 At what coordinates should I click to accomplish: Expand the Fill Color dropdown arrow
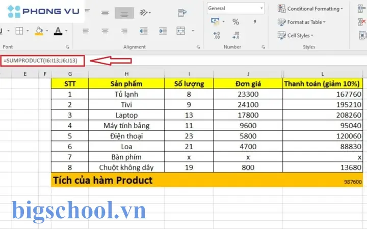47,31
